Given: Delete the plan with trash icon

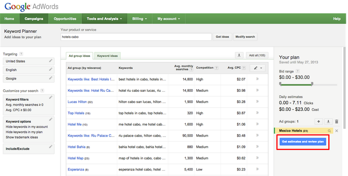Looking at the screenshot, I should coord(337,122).
